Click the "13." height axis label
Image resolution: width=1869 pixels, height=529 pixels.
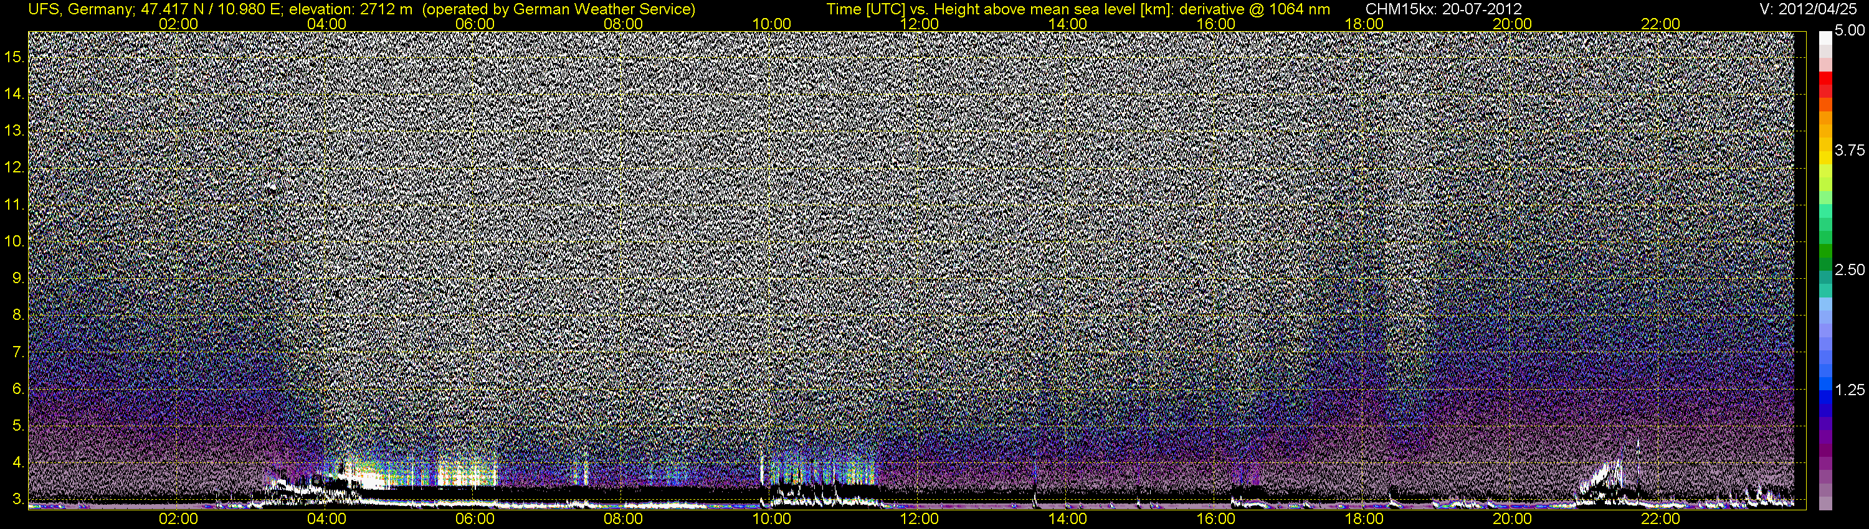pyautogui.click(x=14, y=131)
